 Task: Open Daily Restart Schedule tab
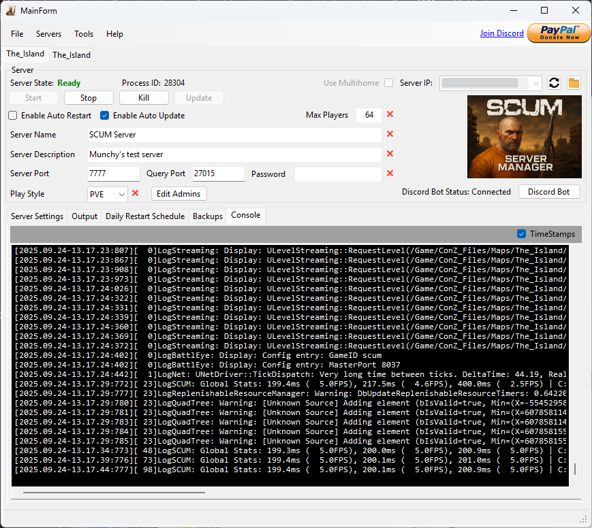pos(145,216)
